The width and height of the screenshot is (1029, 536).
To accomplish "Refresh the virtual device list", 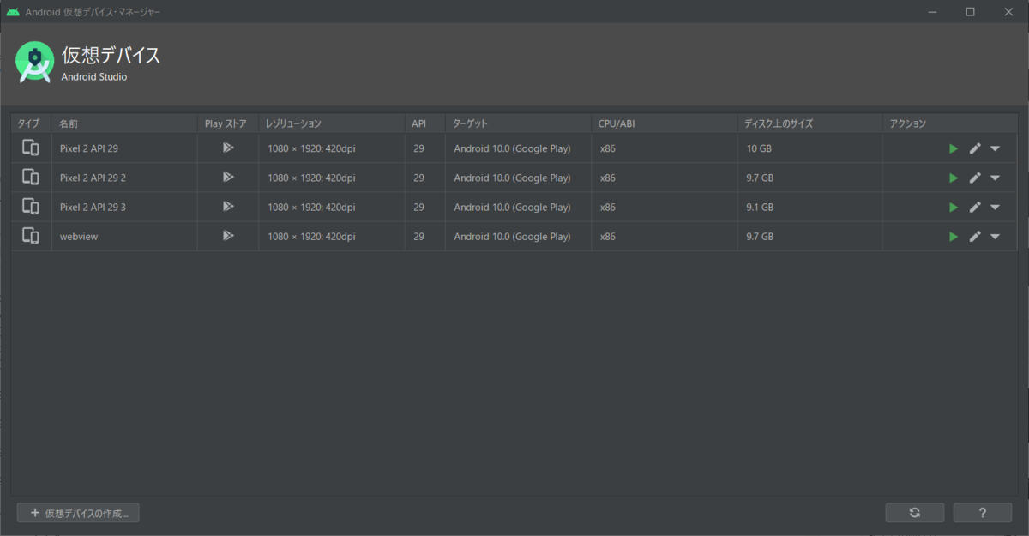I will click(915, 513).
